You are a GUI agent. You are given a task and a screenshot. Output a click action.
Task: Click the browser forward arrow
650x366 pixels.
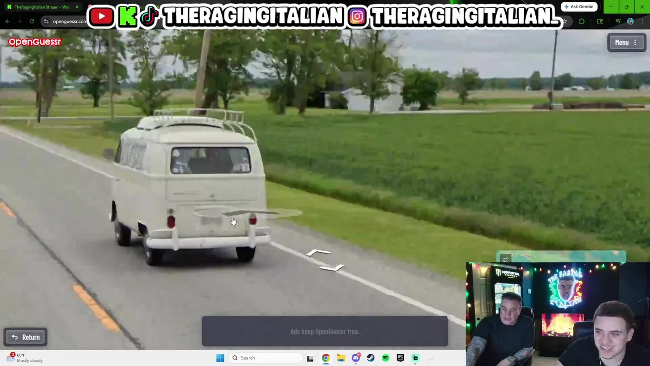[x=20, y=21]
